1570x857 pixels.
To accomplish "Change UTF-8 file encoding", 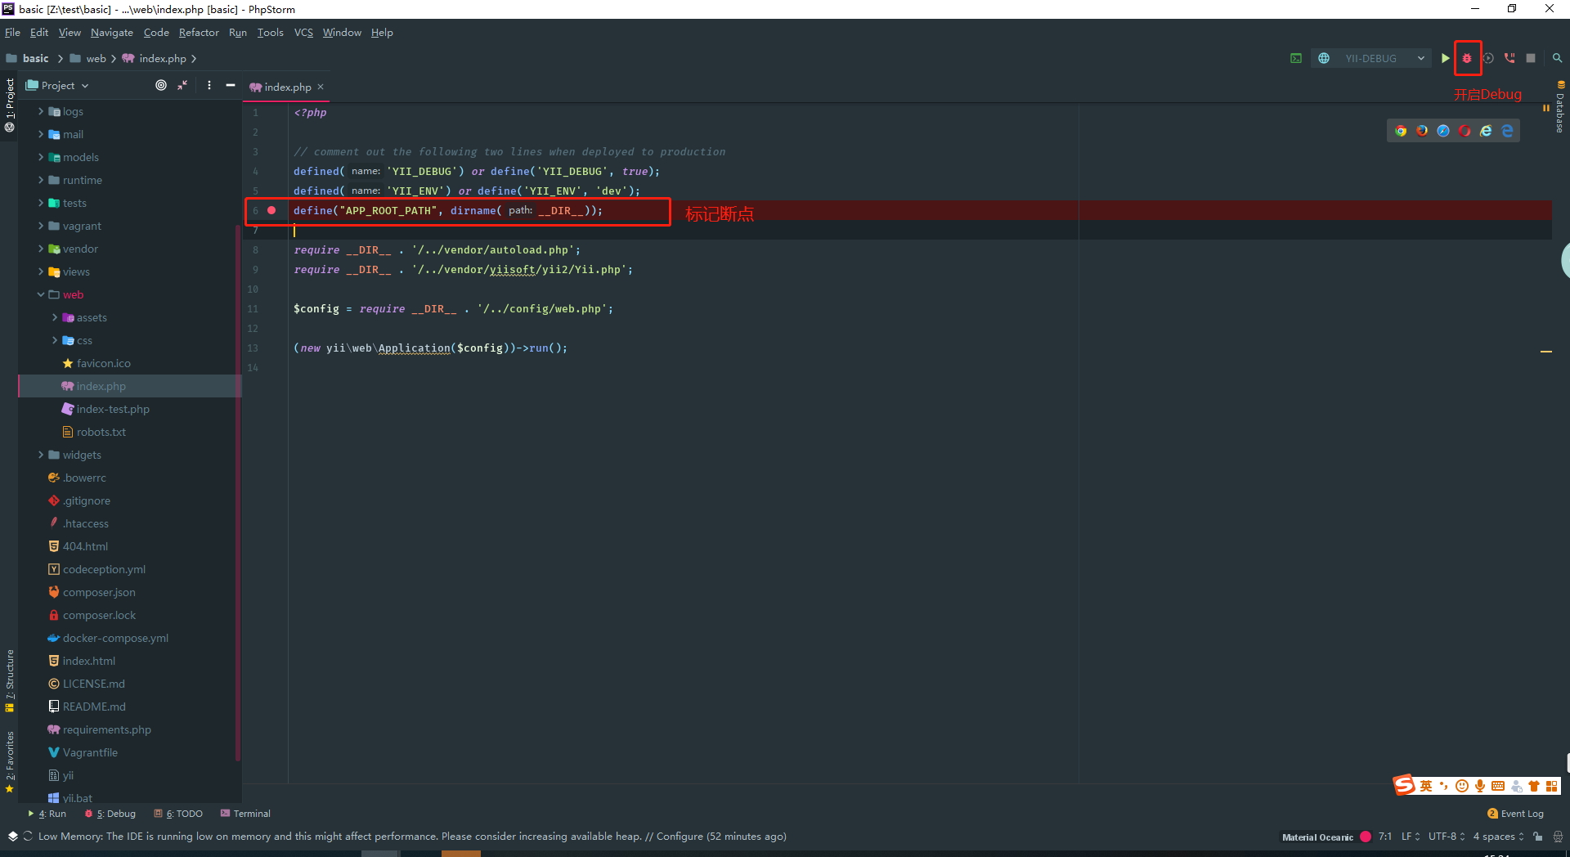I will click(x=1447, y=837).
